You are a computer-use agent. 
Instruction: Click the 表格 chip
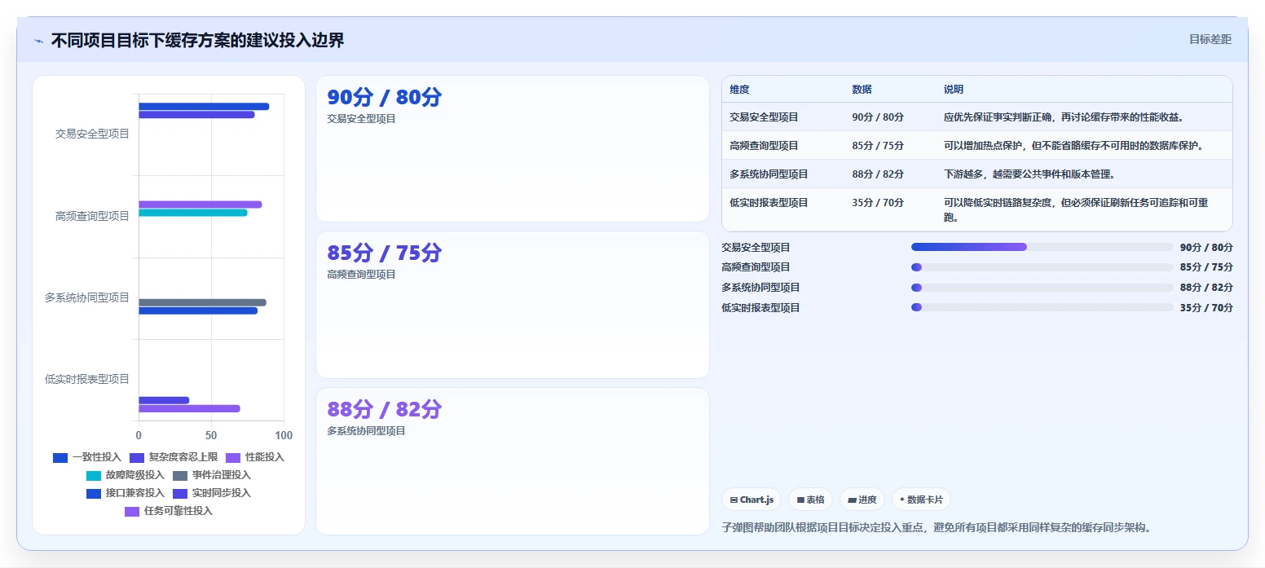810,500
